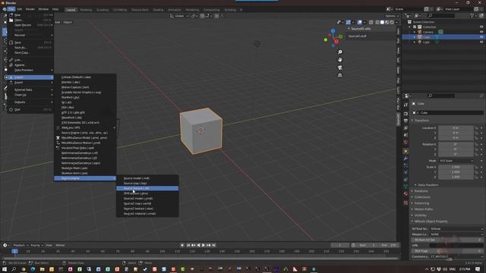The width and height of the screenshot is (486, 273).
Task: Click taskbar search magnifier icon
Action: click(x=14, y=269)
